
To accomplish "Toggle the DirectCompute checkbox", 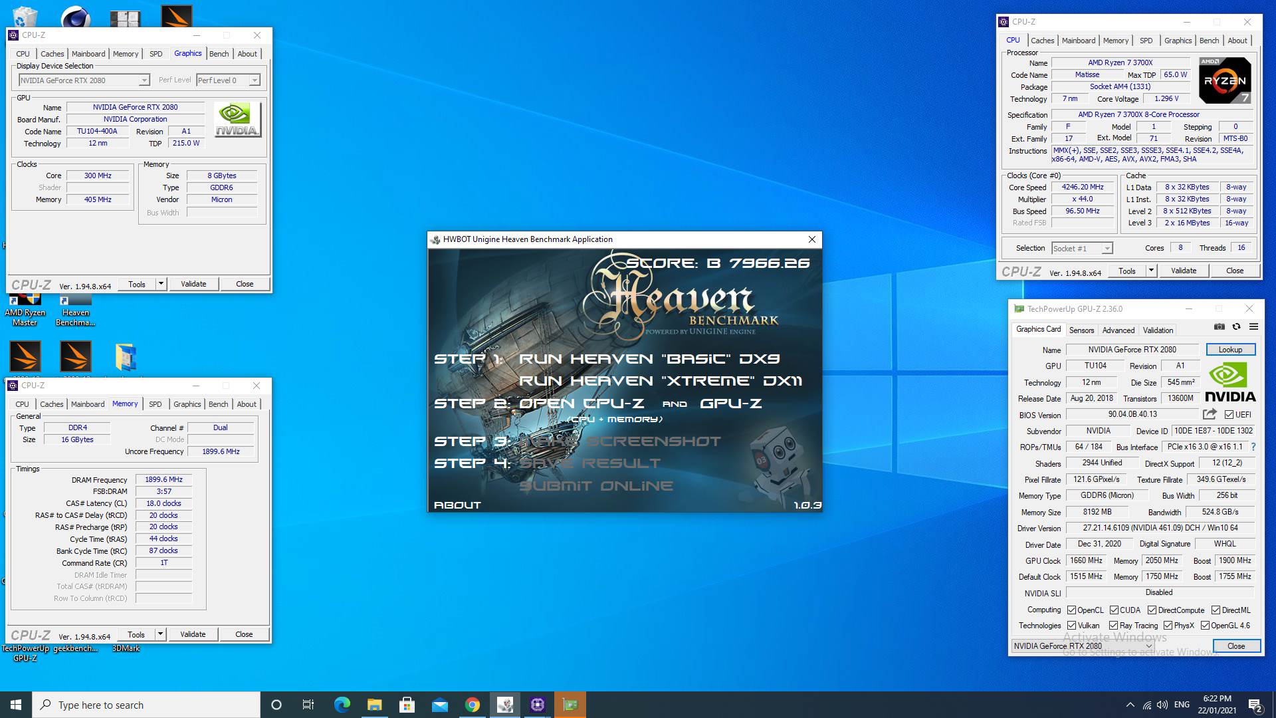I will pyautogui.click(x=1152, y=610).
